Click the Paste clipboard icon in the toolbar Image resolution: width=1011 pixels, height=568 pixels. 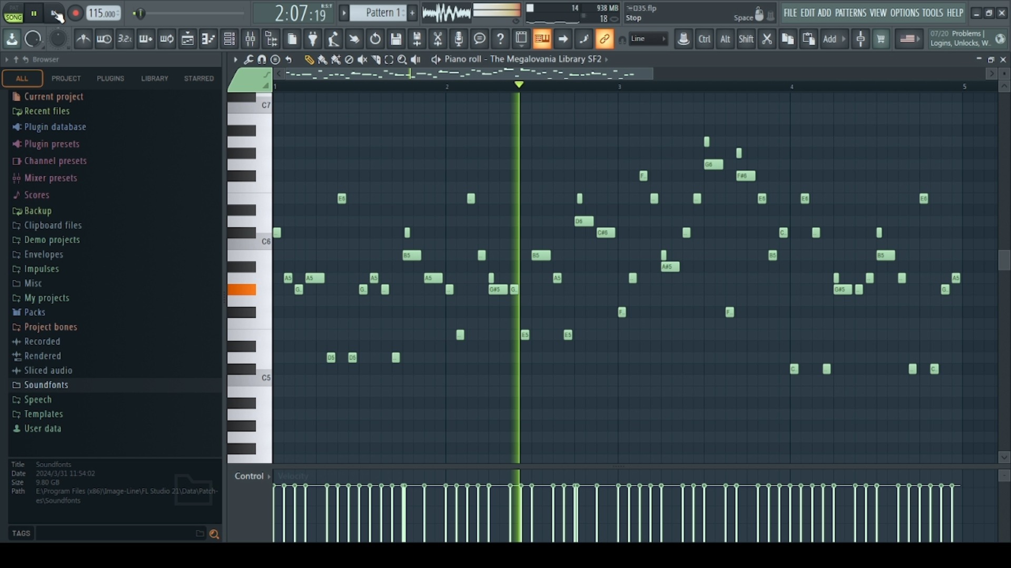coord(808,39)
